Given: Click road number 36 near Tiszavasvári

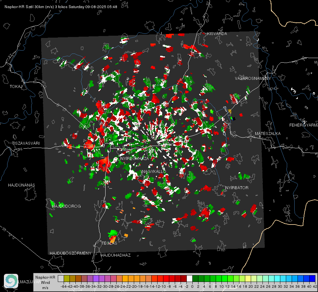Looking at the screenshot, I should 20,149.
